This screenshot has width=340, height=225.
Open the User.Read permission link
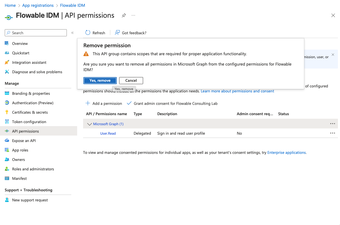(108, 133)
